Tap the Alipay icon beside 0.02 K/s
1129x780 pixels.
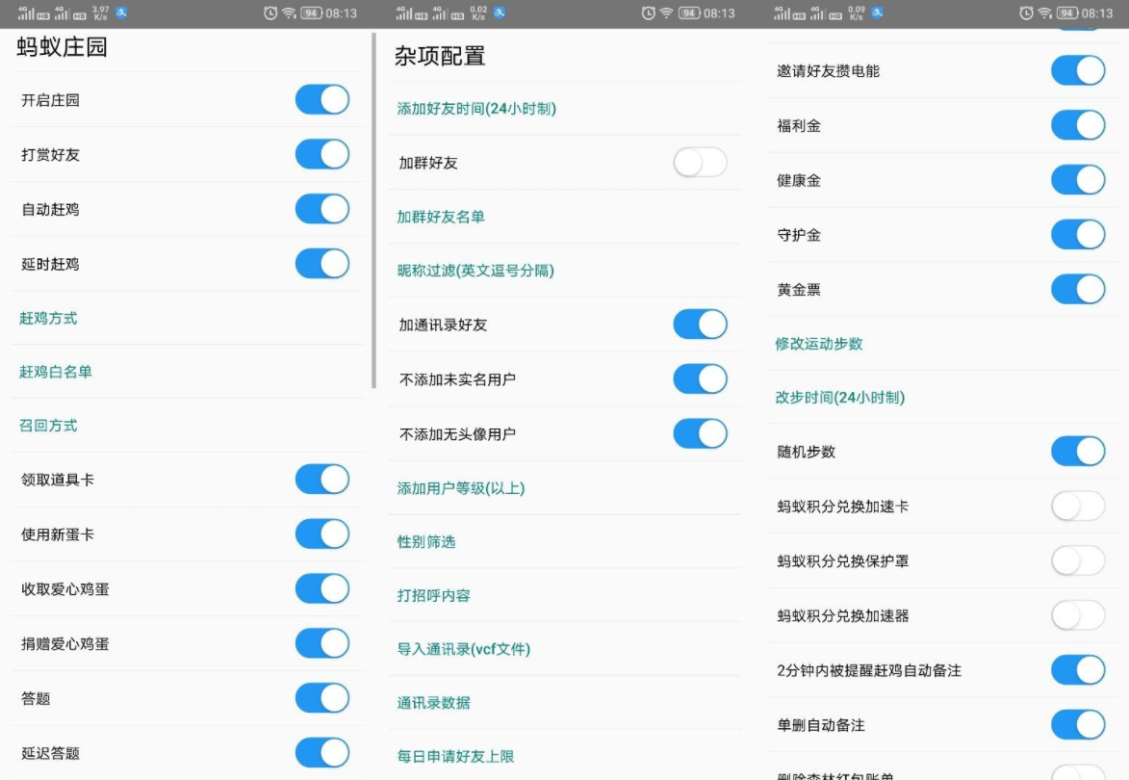500,13
